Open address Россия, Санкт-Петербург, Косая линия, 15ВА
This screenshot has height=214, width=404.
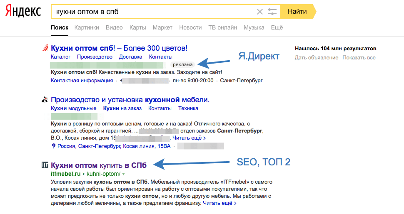114,146
